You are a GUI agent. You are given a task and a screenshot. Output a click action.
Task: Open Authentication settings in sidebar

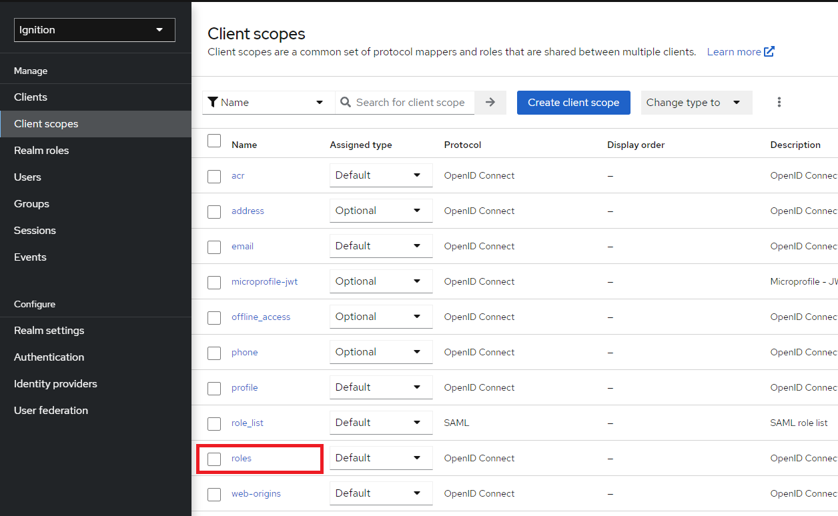coord(49,357)
